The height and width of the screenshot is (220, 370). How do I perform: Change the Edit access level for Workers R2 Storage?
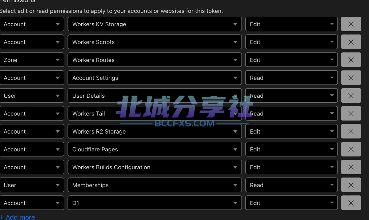pyautogui.click(x=292, y=131)
